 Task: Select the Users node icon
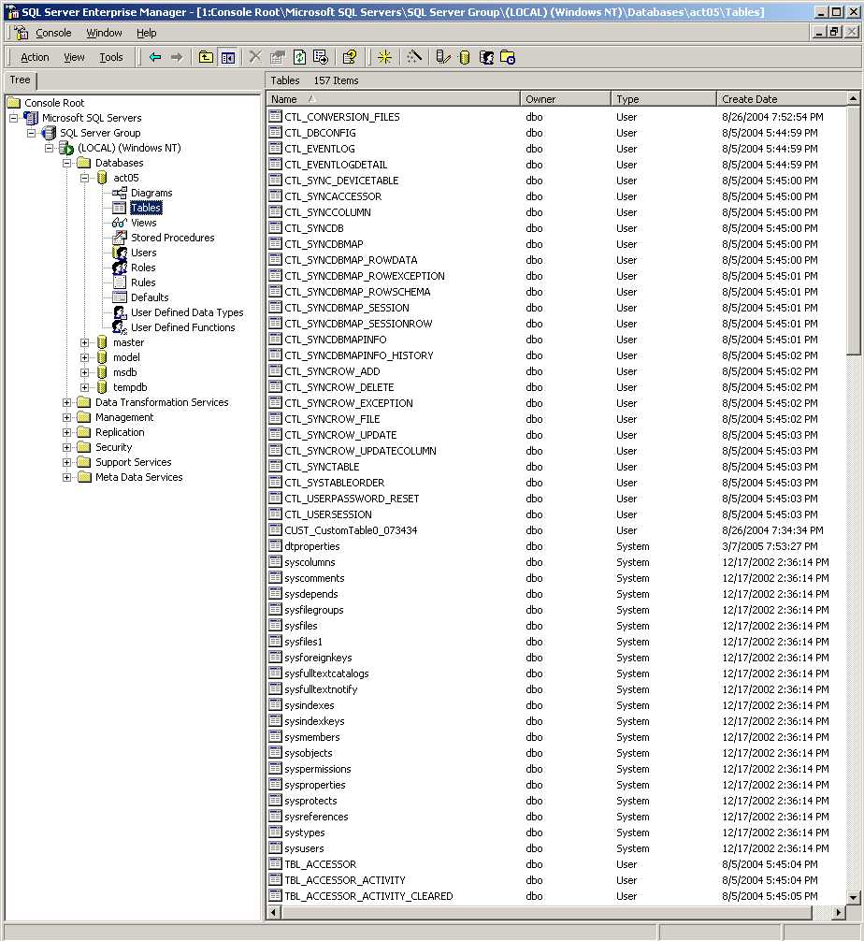tap(120, 253)
